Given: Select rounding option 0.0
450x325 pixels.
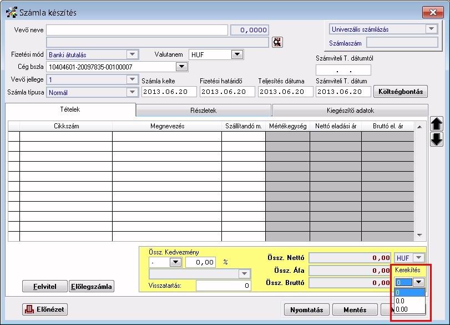Looking at the screenshot, I should click(409, 301).
